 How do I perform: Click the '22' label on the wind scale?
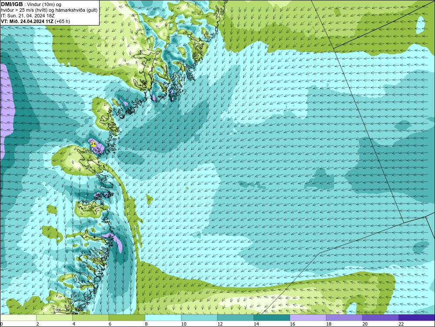coord(401,324)
